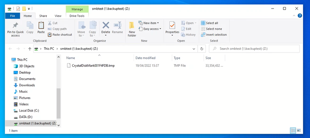Open Documents in navigation pane
Screen dimensions: 310x138
click(27, 79)
